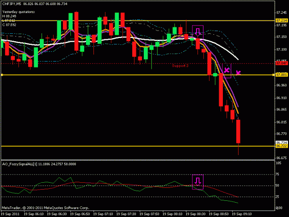
Task: Click the '19 Sep 06:50' time axis label
Action: [80, 214]
